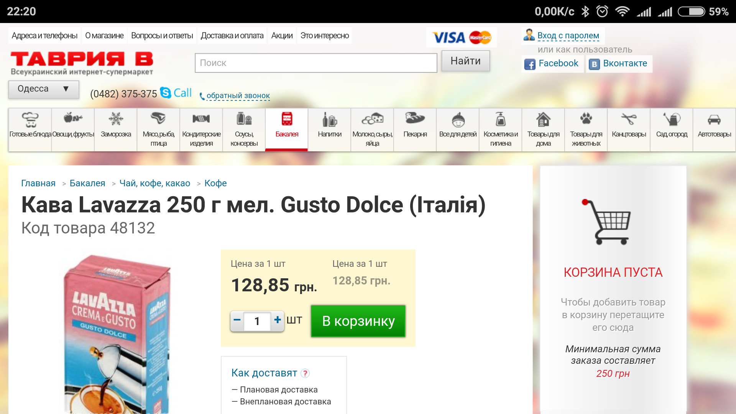Open Как доставят delivery info
Image resolution: width=736 pixels, height=414 pixels.
coord(264,373)
